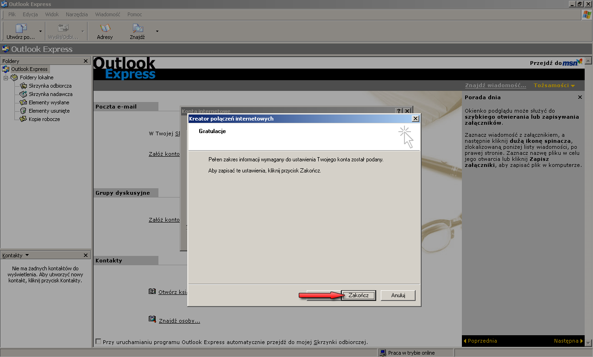This screenshot has width=593, height=357.
Task: Open the Plik menu
Action: click(x=12, y=14)
